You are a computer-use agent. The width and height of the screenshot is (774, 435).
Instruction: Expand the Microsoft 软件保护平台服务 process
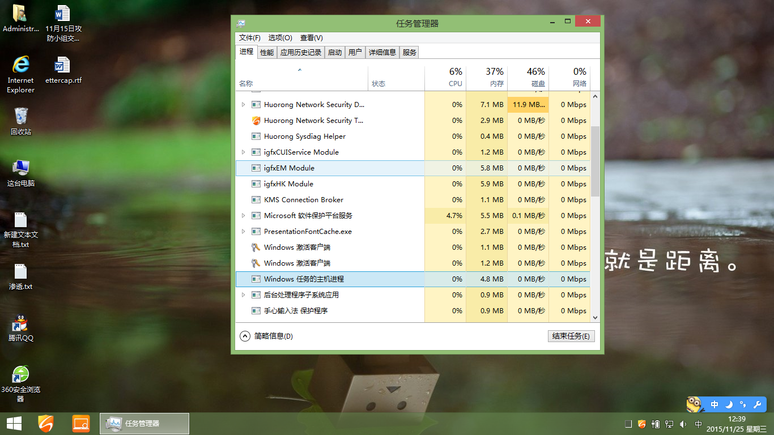243,216
